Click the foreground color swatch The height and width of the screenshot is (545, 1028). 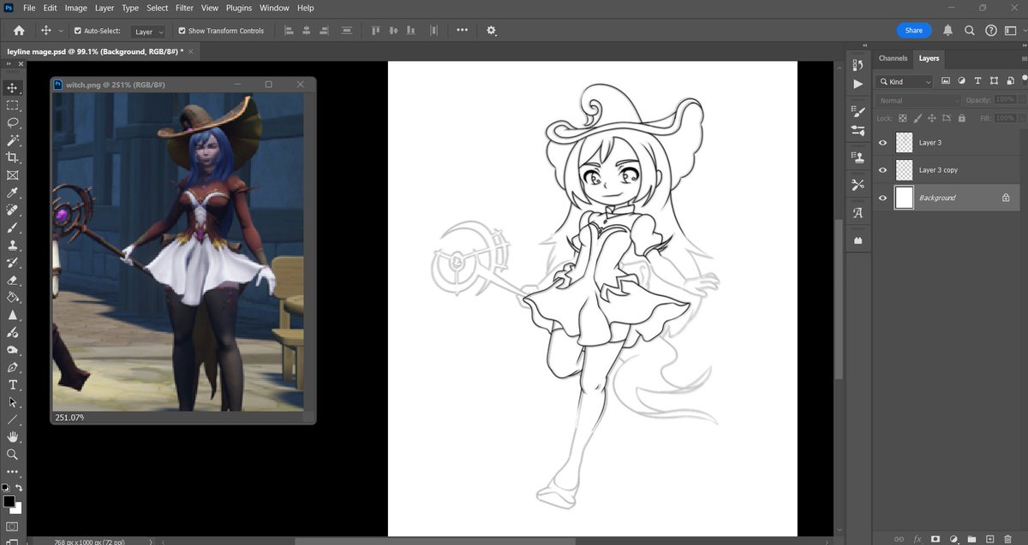click(9, 501)
